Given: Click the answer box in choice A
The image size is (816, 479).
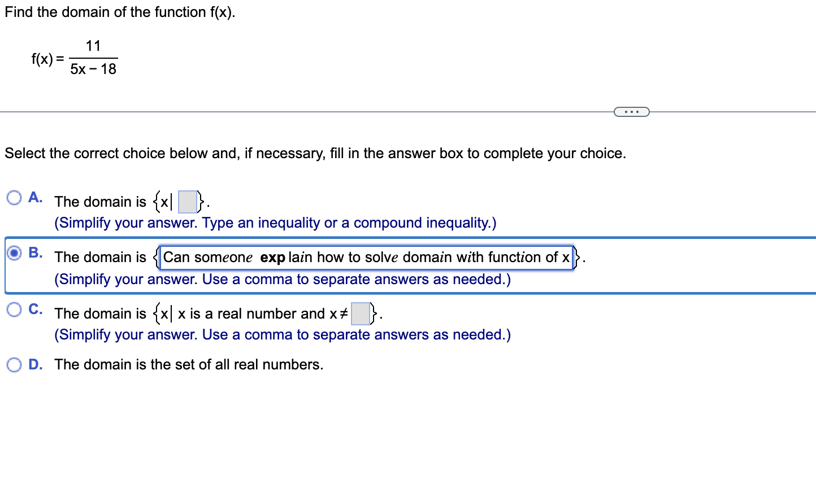Looking at the screenshot, I should [x=188, y=202].
